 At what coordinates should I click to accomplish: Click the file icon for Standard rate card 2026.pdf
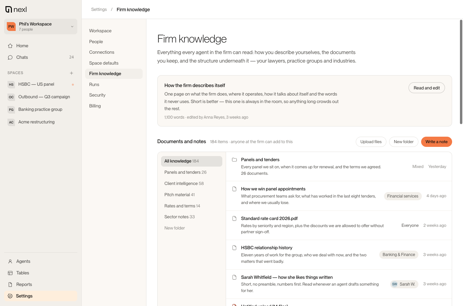[234, 219]
